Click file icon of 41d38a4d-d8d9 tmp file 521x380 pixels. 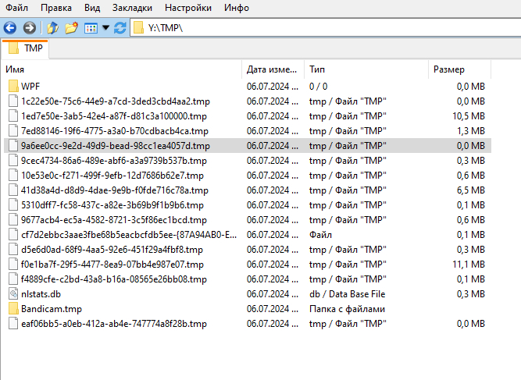point(13,190)
